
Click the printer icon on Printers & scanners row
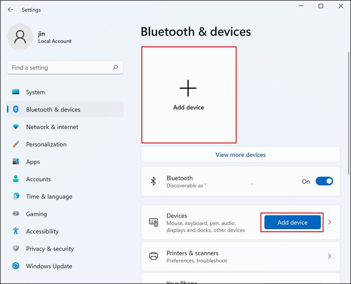[154, 256]
